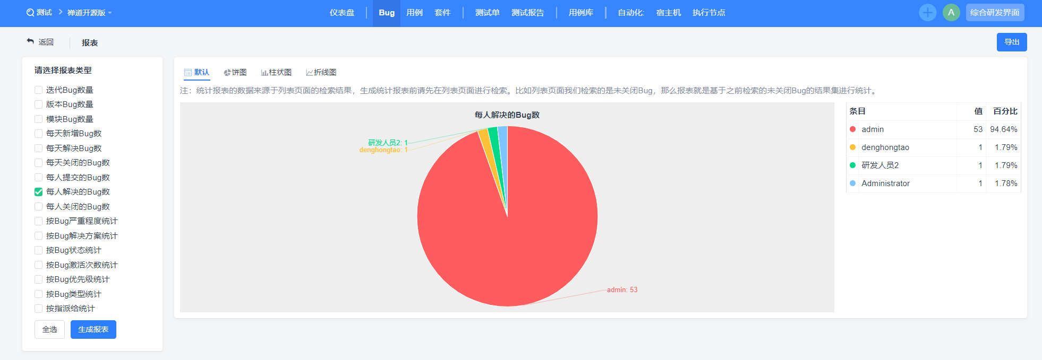
Task: Click the 'denghongtao: 1' chart label
Action: pos(383,150)
